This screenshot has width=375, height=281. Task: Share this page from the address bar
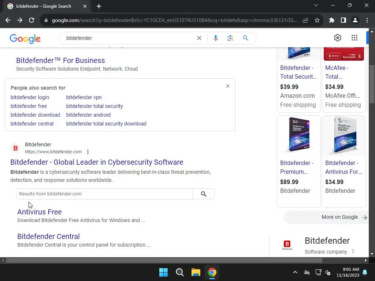305,20
